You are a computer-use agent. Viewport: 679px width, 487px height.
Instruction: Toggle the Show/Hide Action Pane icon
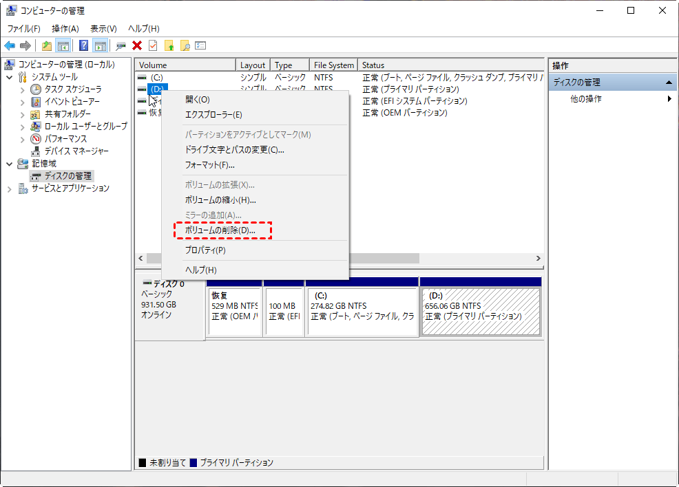pyautogui.click(x=100, y=45)
